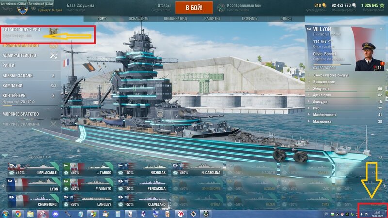
Task: Open the Ранги menu item
Action: tap(30, 65)
